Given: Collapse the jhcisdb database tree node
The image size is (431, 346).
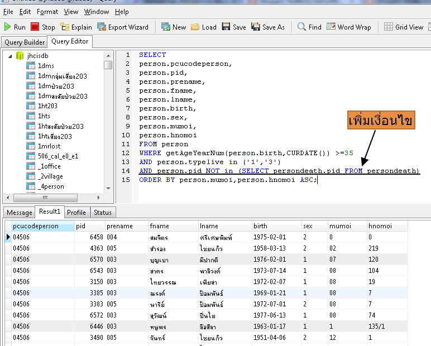Looking at the screenshot, I should pos(10,56).
